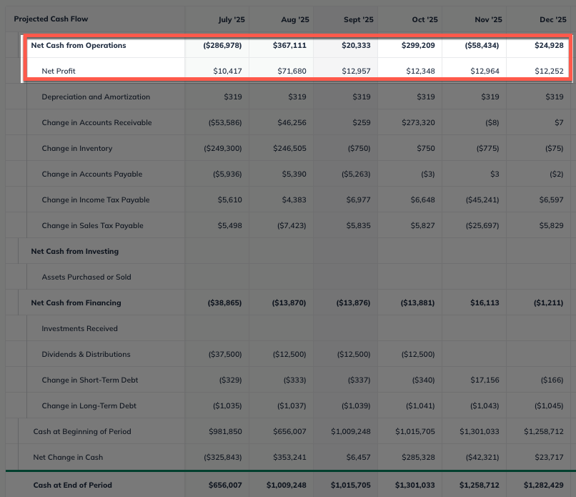Click the $12,957 September net profit cell
This screenshot has width=576, height=497.
click(x=356, y=71)
